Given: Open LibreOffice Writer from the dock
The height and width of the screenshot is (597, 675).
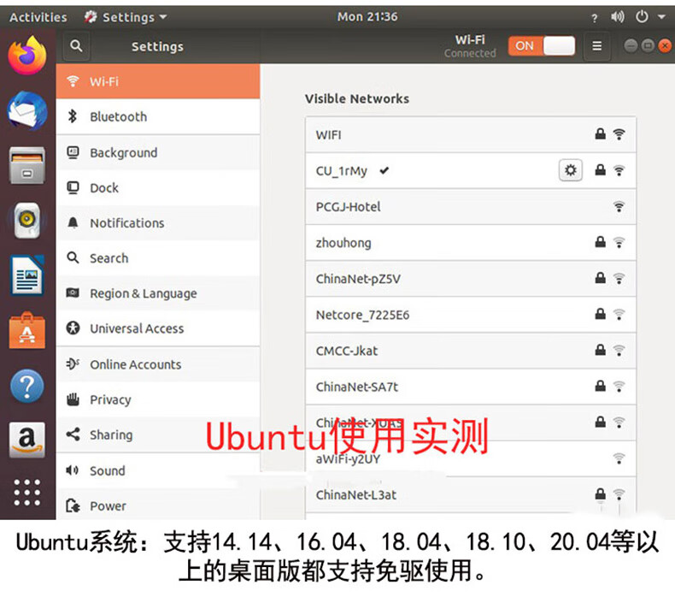Looking at the screenshot, I should pyautogui.click(x=27, y=275).
